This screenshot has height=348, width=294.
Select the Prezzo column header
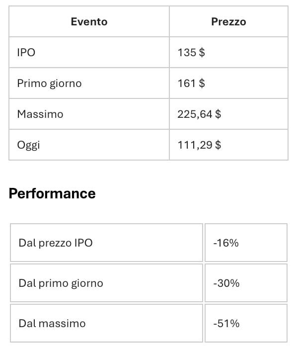click(x=228, y=22)
